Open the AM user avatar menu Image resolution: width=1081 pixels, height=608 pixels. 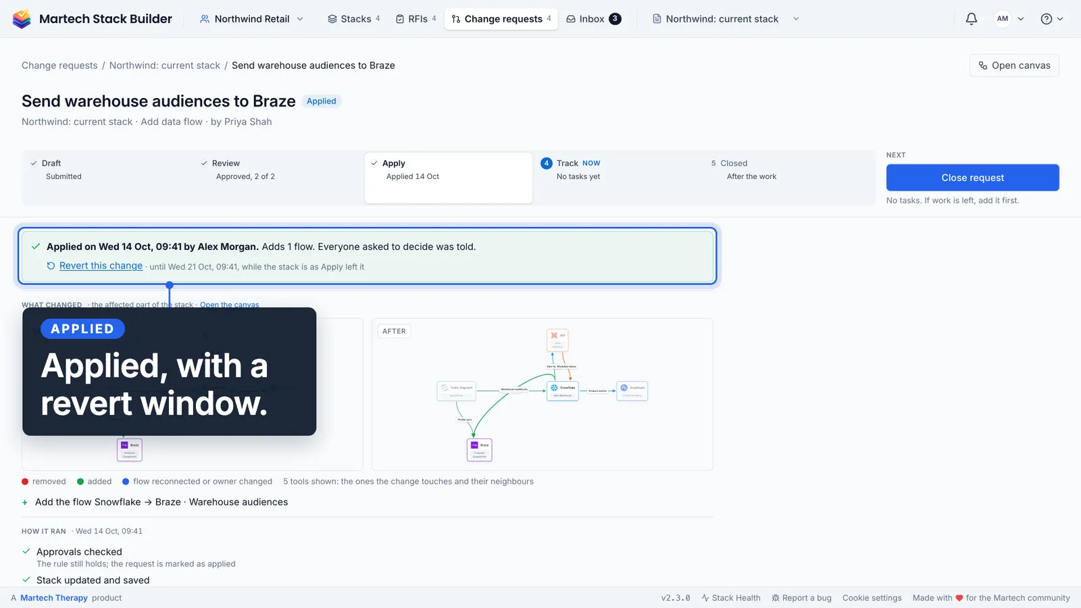pyautogui.click(x=1009, y=19)
